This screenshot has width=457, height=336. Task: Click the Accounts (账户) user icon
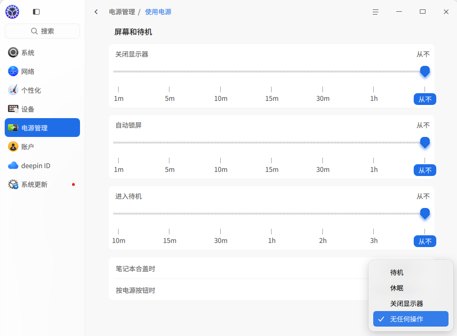coord(13,147)
